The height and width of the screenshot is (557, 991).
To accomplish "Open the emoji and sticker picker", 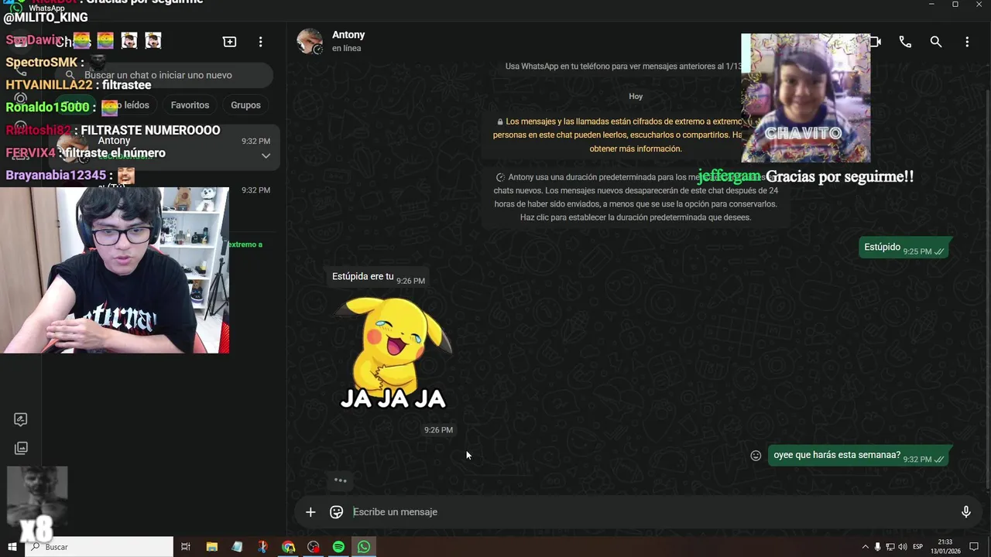I will [336, 512].
